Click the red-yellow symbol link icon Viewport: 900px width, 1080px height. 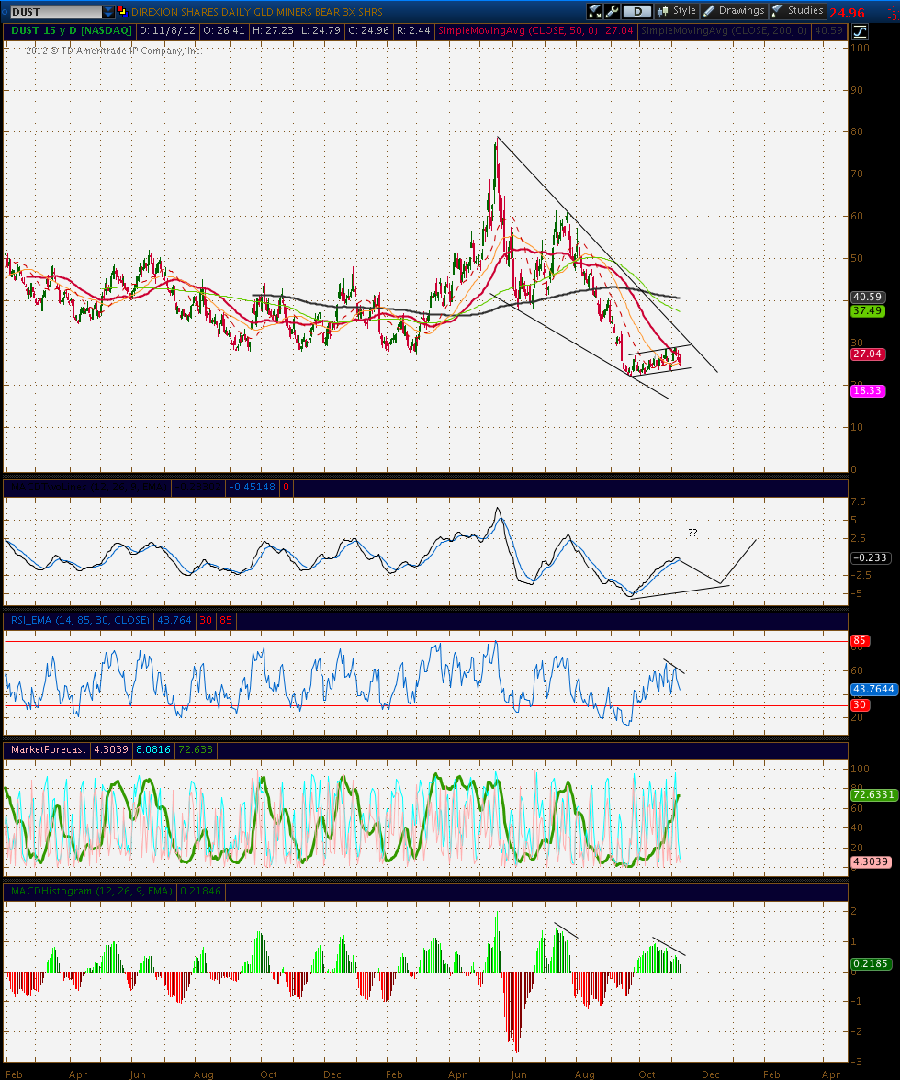pos(122,11)
